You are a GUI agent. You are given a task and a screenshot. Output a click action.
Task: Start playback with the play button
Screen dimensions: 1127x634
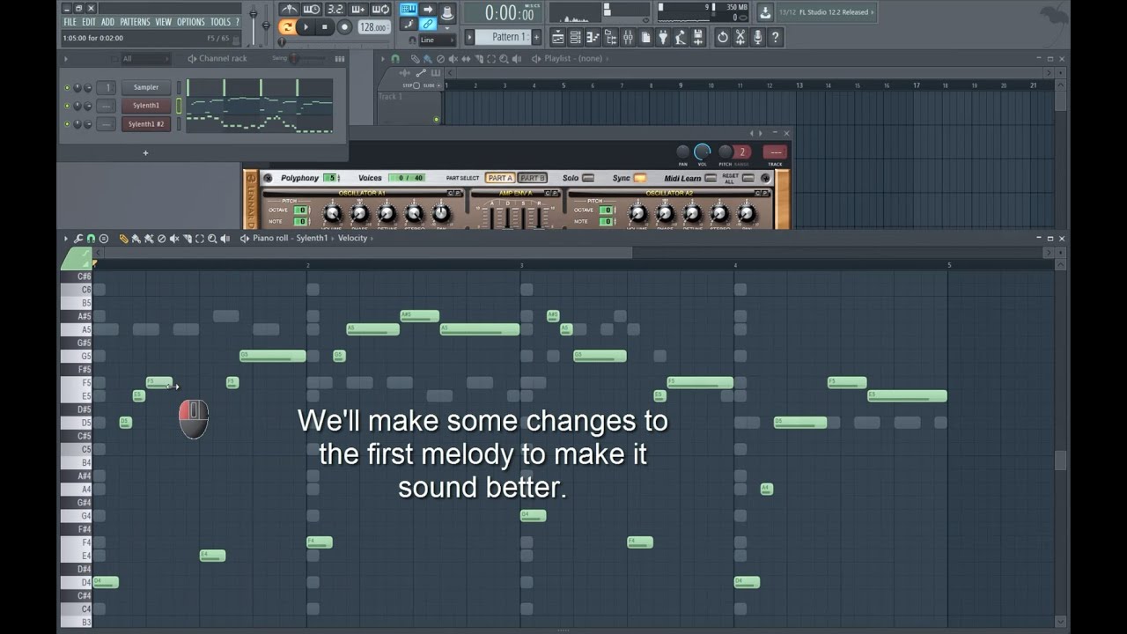click(306, 27)
